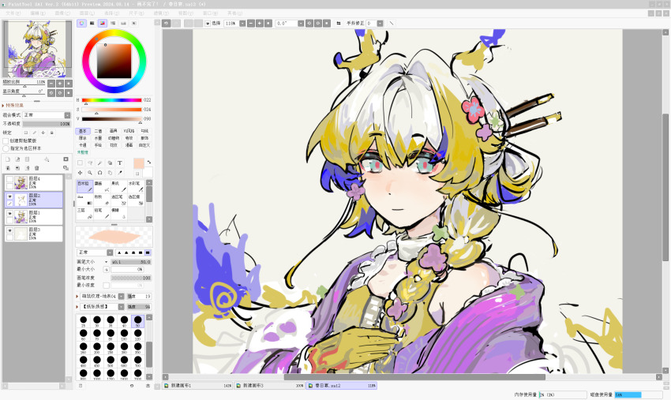671x400 pixels.
Task: Switch to the 新建画布3 document tab
Action: pos(270,386)
